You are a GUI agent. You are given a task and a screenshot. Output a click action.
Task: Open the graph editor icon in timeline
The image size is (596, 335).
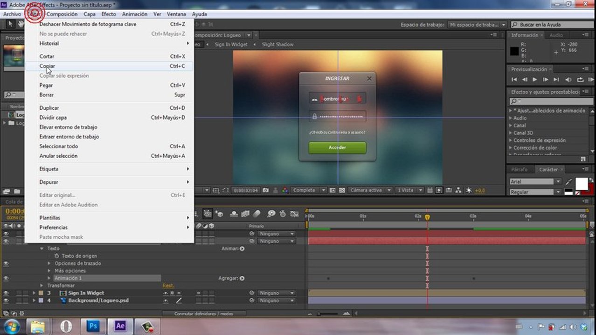[294, 214]
